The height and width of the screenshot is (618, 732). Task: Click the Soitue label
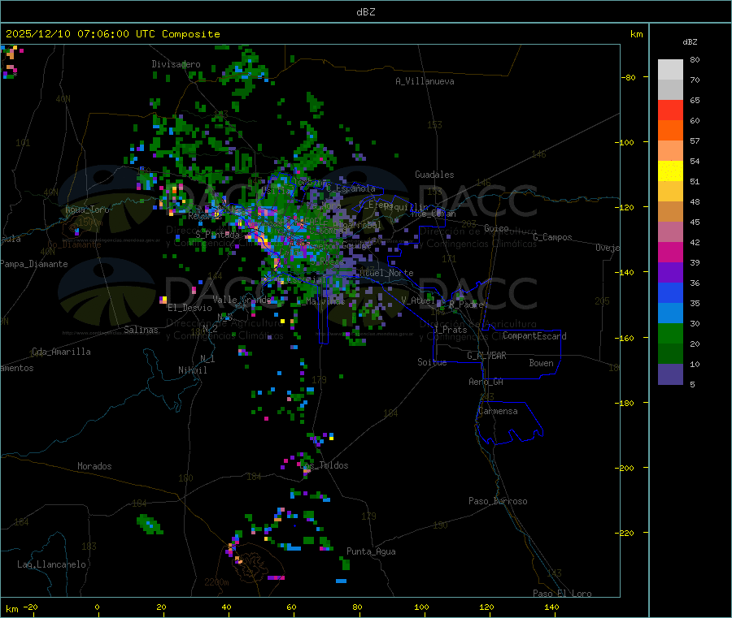[x=432, y=362]
